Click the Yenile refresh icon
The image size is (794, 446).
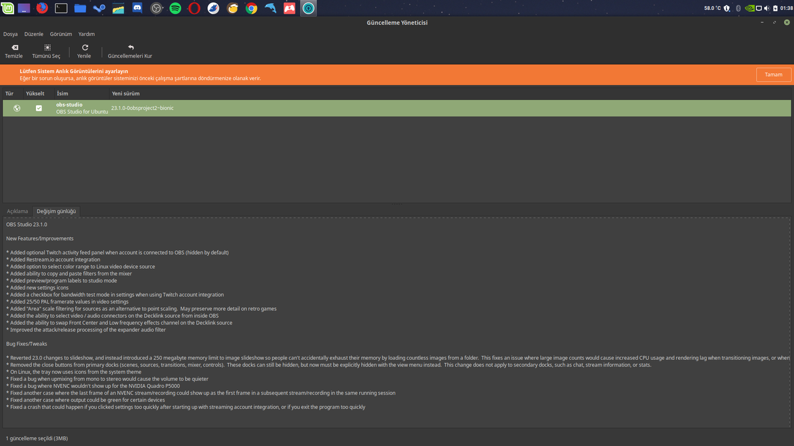[85, 48]
